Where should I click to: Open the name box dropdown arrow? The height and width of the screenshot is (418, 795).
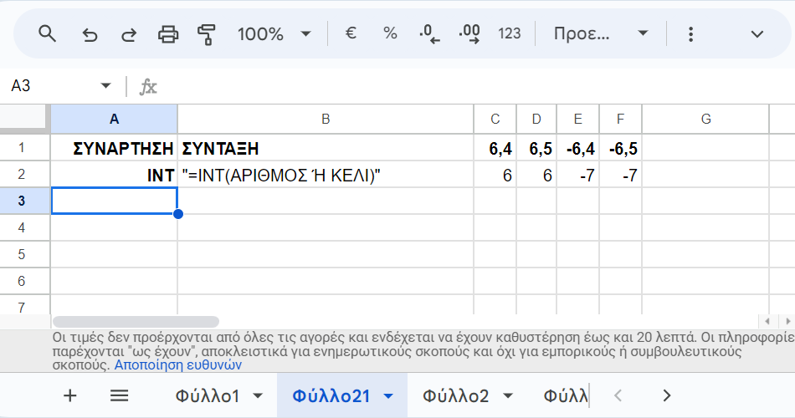pyautogui.click(x=105, y=86)
